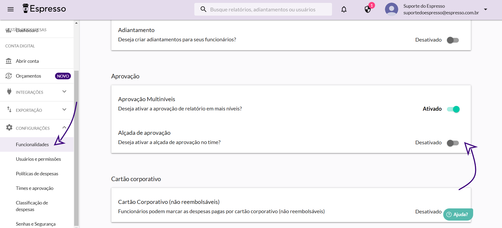Click the Adiantamento title
Screen dimensions: 502x228
[136, 30]
